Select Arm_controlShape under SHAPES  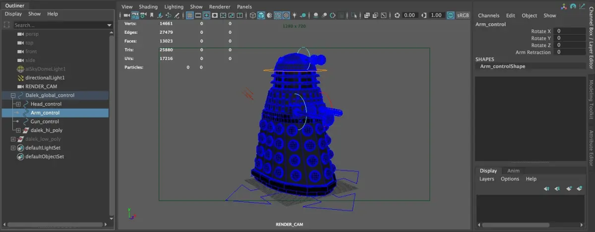coord(502,66)
